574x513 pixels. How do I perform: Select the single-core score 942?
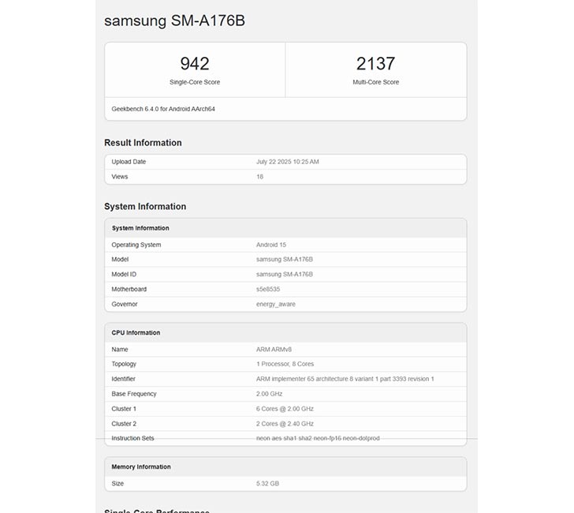coord(195,64)
